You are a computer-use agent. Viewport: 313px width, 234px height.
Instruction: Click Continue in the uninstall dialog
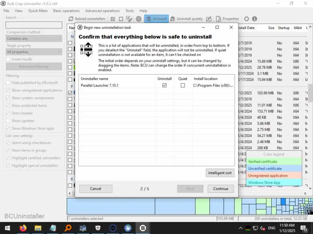[221, 189]
